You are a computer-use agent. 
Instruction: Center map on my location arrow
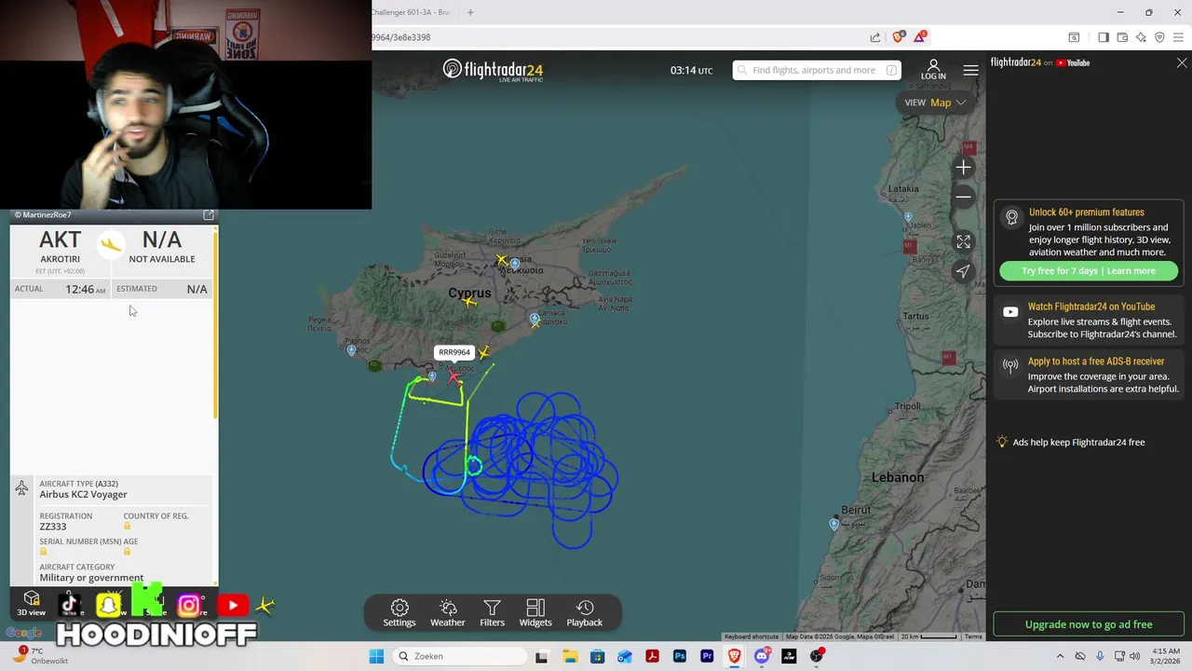coord(964,271)
